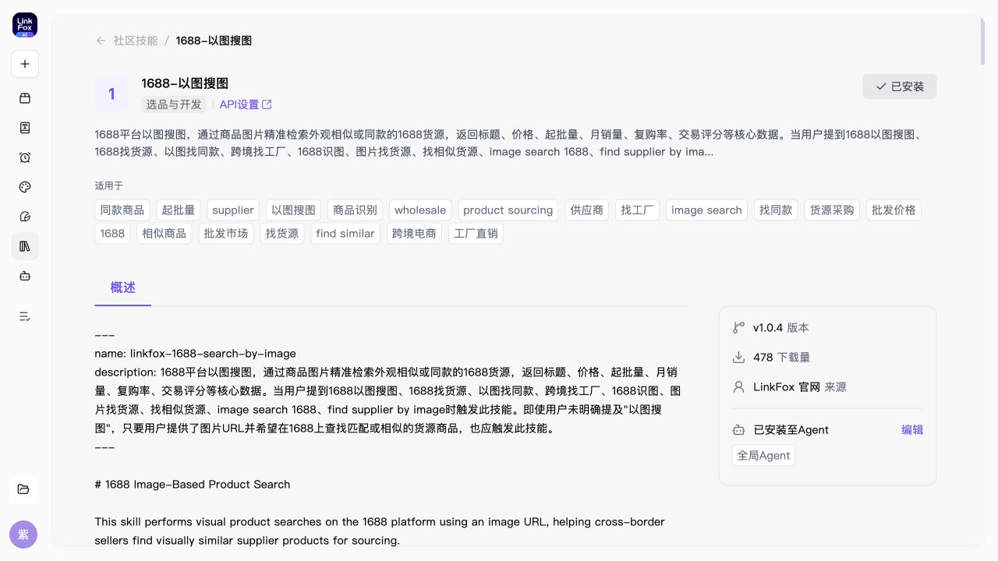Click the person icon beside LinkFox 官网

coord(738,387)
